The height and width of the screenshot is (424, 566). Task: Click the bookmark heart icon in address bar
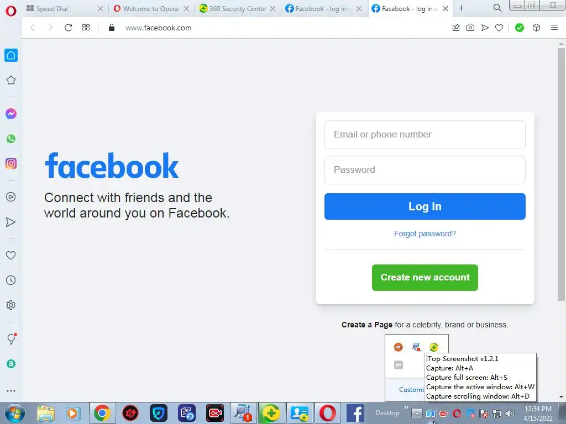point(499,28)
